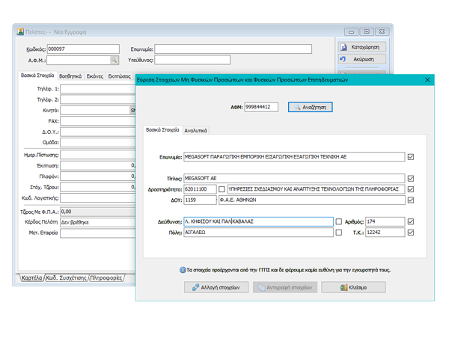This screenshot has height=344, width=449.
Task: Open Βοηθητικά tab in Πελάτες window
Action: [x=70, y=76]
